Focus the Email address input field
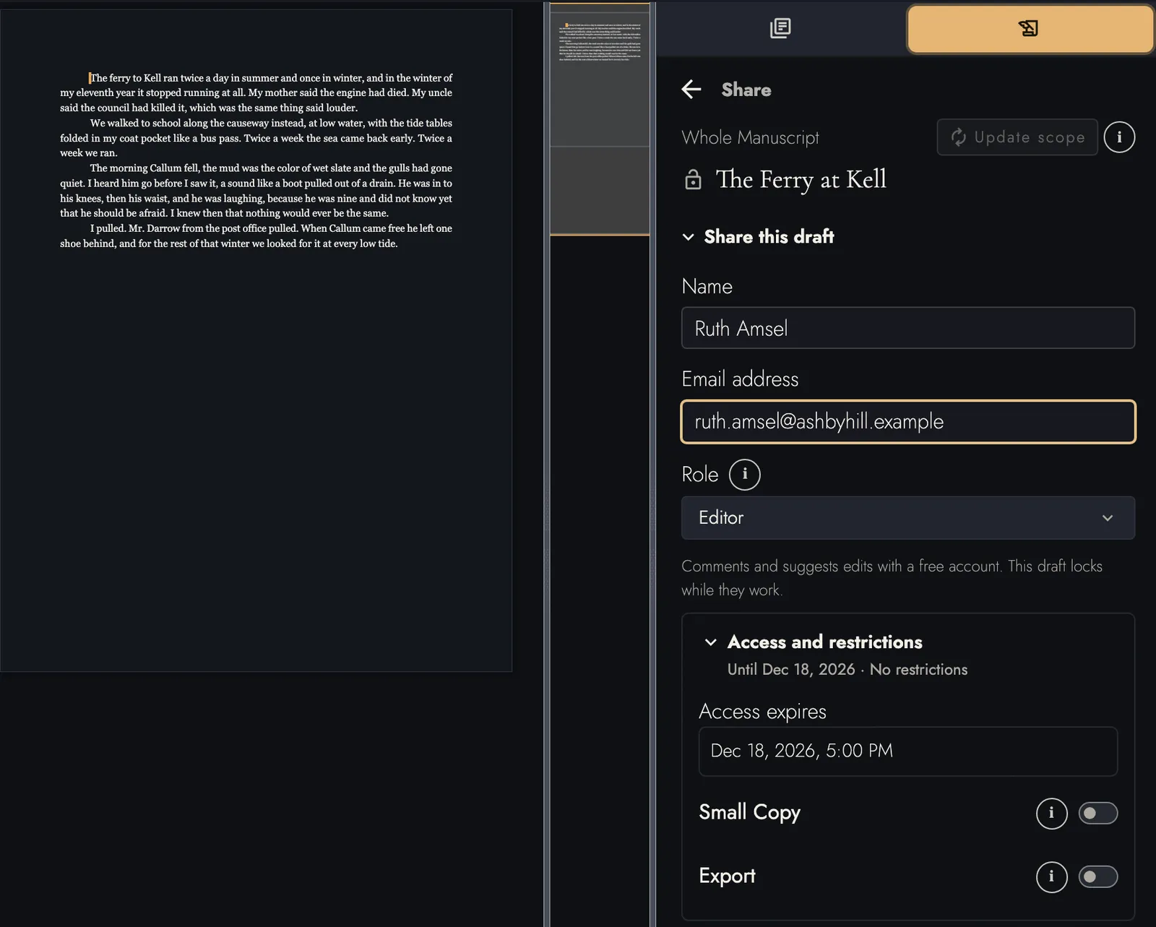 907,421
